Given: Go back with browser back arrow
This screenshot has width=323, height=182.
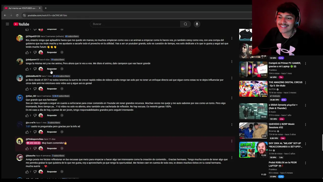Looking at the screenshot, I should tap(5, 15).
